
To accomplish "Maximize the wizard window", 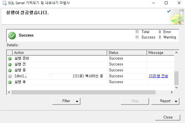I will tap(166, 3).
